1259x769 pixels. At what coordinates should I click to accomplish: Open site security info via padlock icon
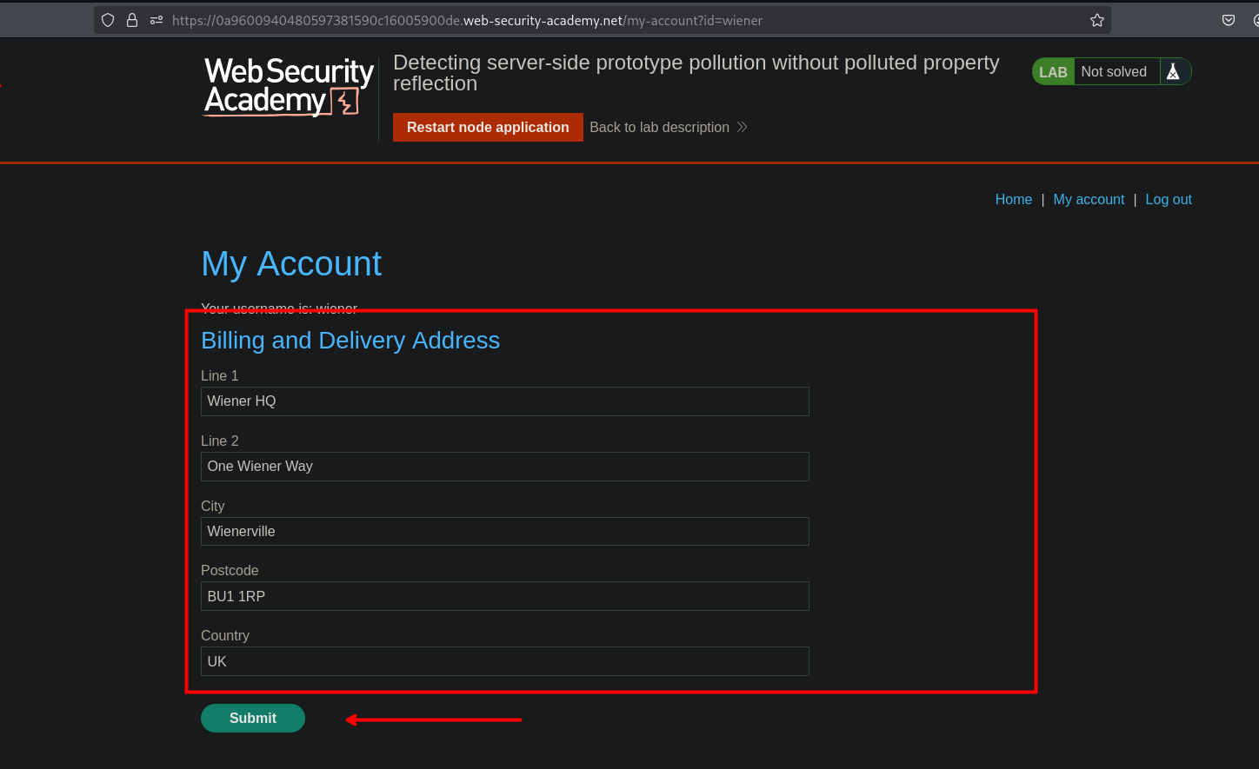point(132,20)
